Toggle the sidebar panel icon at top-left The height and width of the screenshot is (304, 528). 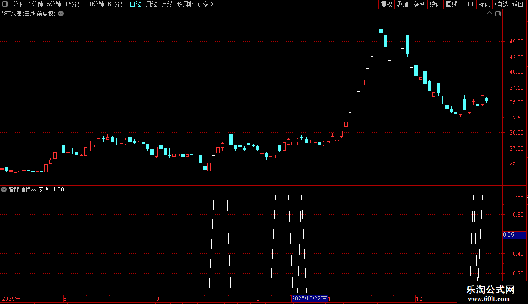pos(5,4)
